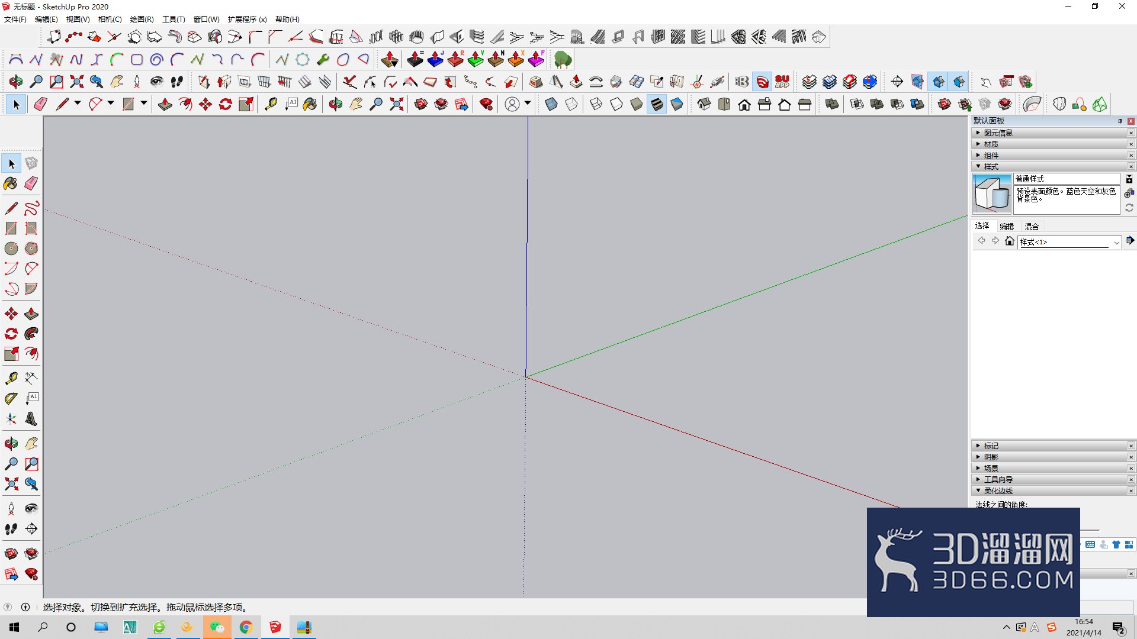1137x639 pixels.
Task: Open the 相机(C) menu
Action: 110,20
